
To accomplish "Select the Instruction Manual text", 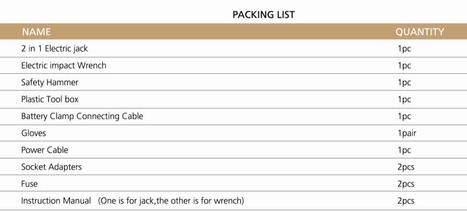I will 56,201.
